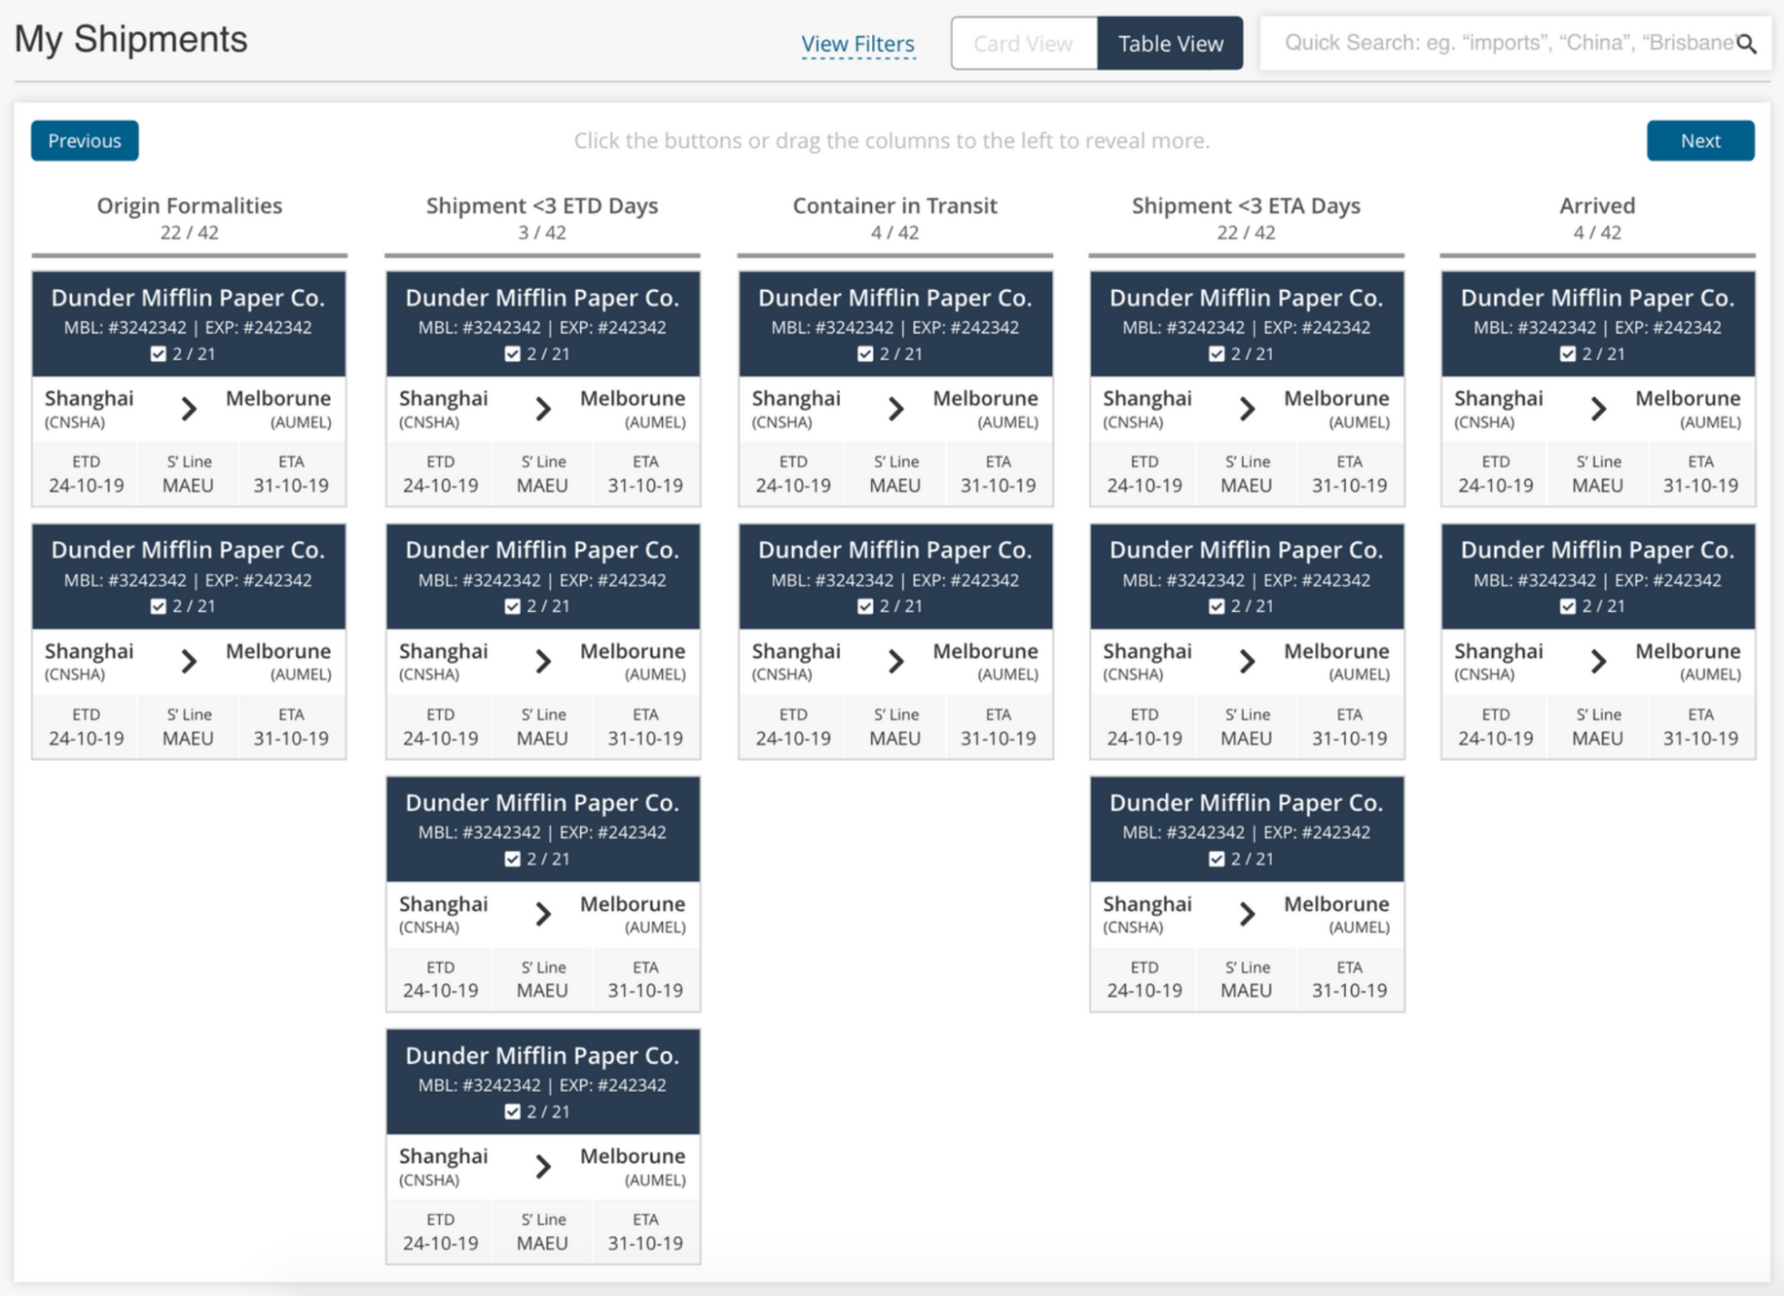Click route arrow on first Arrived card

[1597, 409]
